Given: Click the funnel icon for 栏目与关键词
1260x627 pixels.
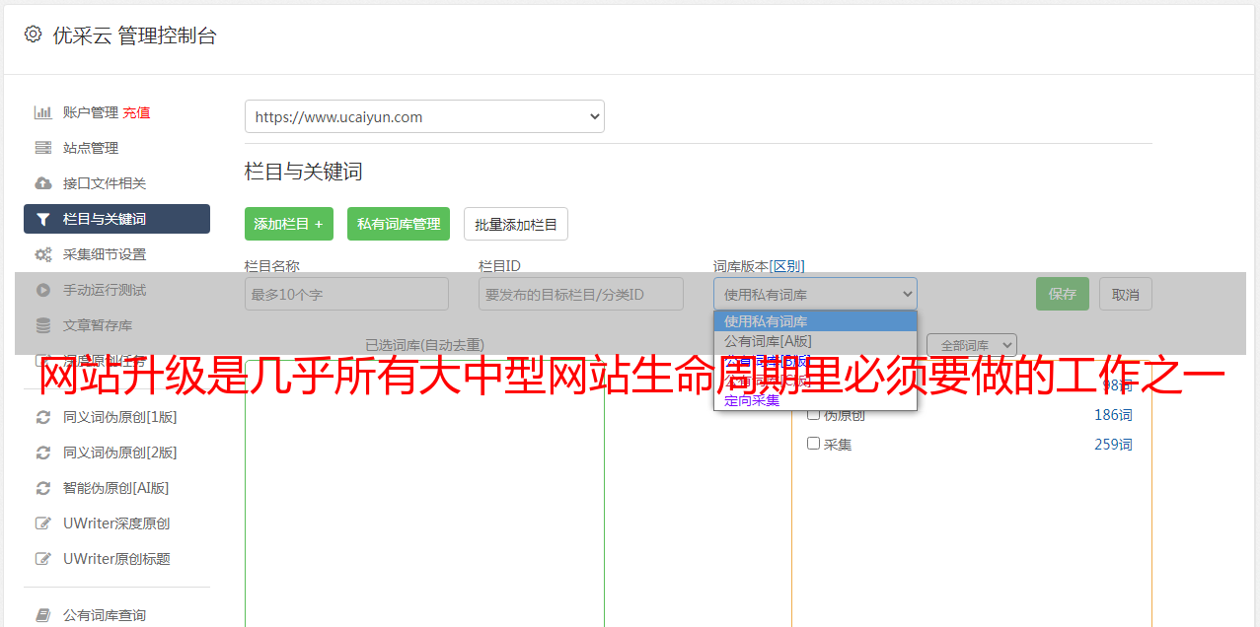Looking at the screenshot, I should 42,219.
